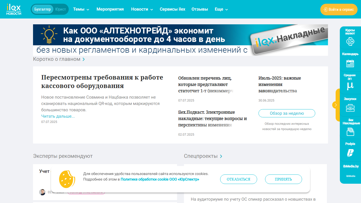The width and height of the screenshot is (361, 203).
Task: Switch to the Юрист role toggle
Action: pos(61,9)
